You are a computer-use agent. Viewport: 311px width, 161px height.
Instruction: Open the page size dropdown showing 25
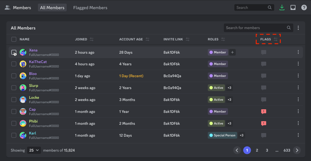[34, 150]
